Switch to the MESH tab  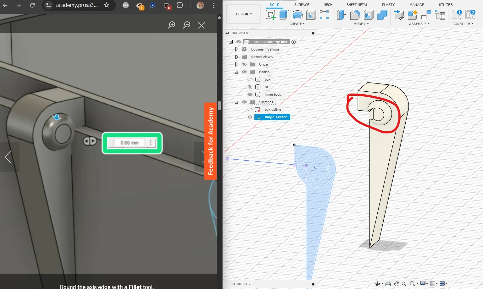[x=328, y=5]
